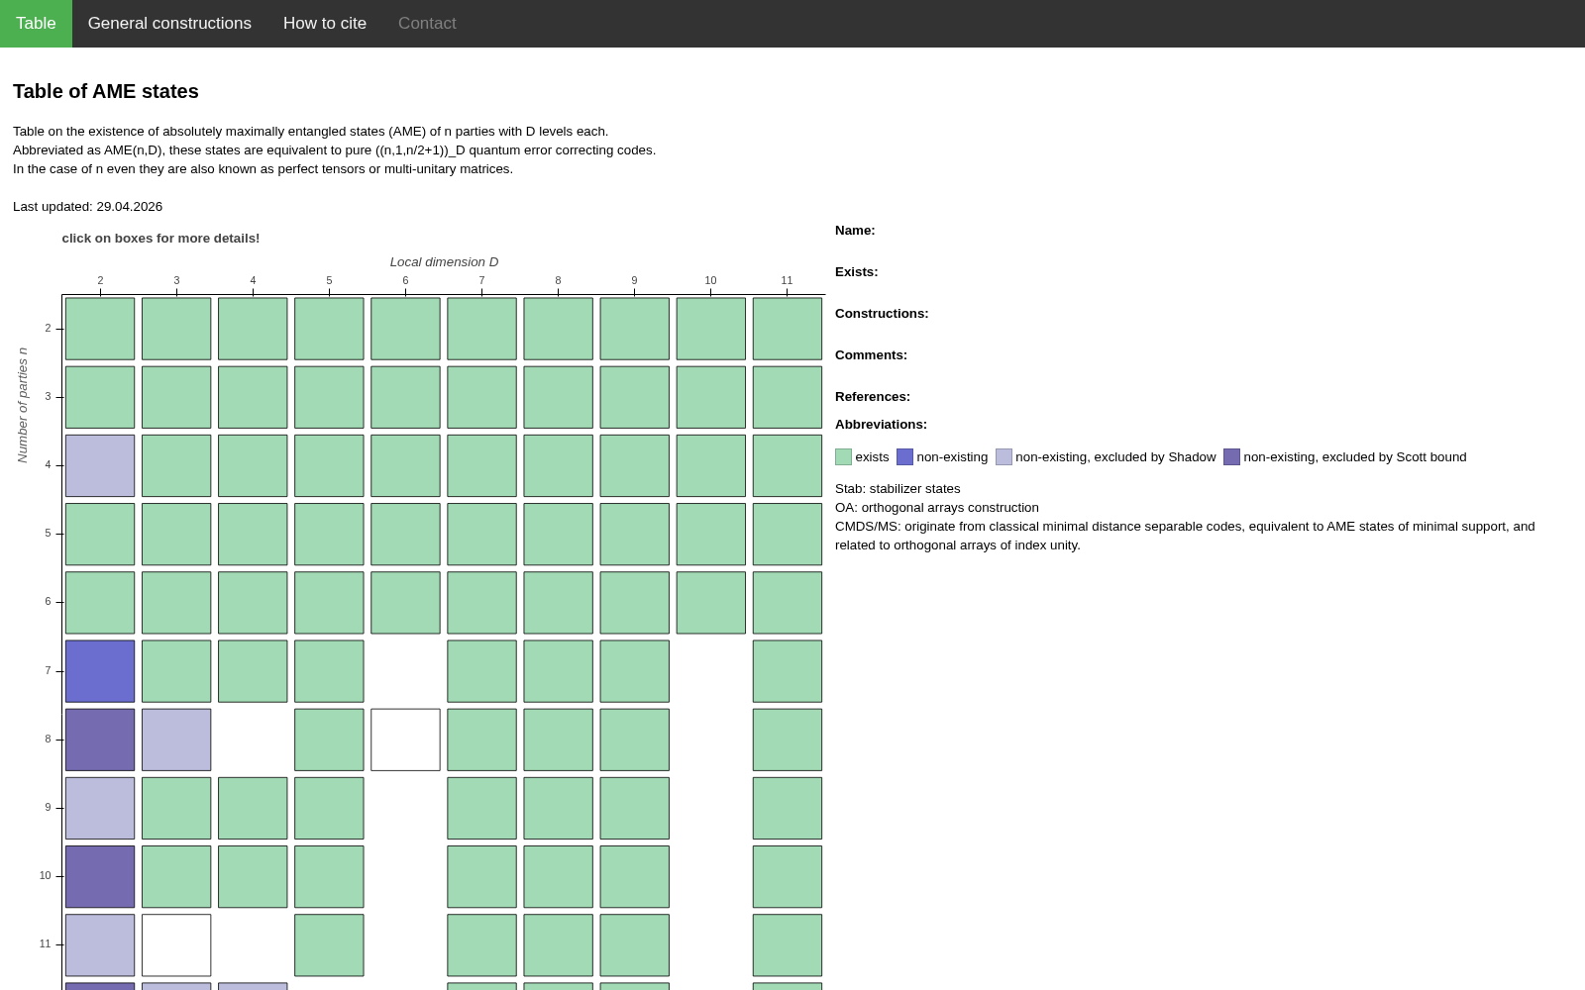Select the green box n=7, D=3
This screenshot has height=990, width=1585.
coord(176,671)
